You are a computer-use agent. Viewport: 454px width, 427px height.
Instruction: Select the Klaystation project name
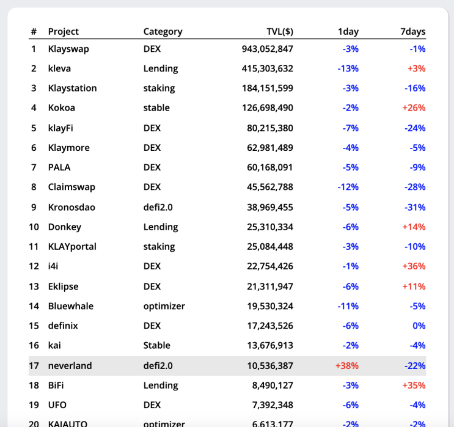click(x=72, y=88)
